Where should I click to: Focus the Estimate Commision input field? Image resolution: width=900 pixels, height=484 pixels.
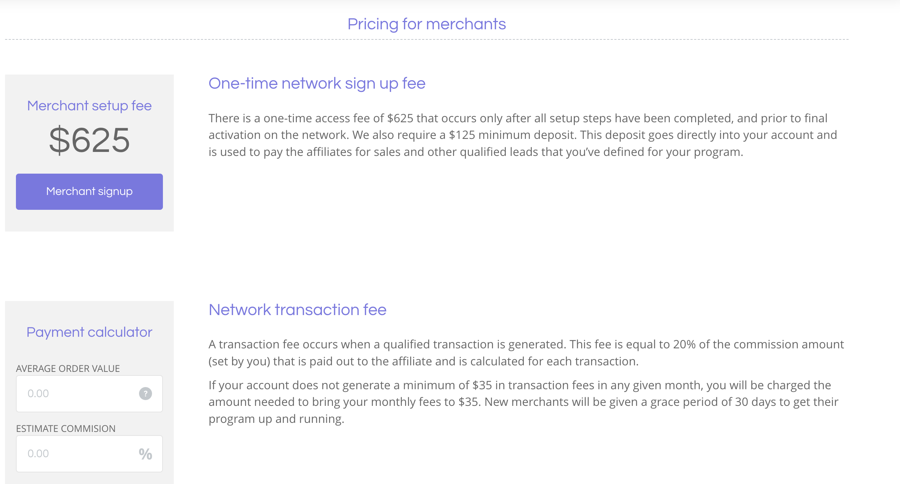pyautogui.click(x=89, y=454)
